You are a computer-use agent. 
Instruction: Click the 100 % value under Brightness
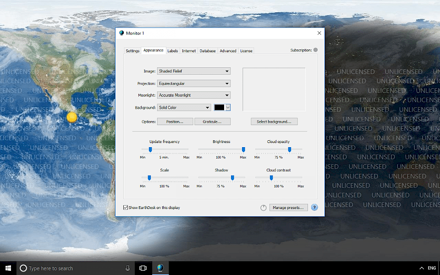coord(220,157)
